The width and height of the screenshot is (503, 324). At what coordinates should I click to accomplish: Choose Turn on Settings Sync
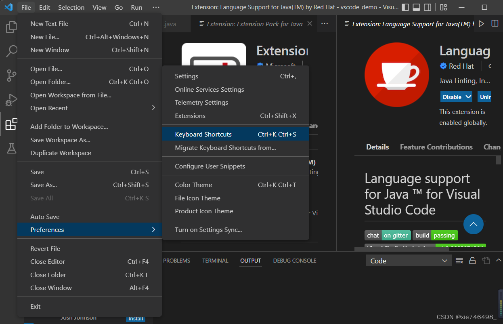pyautogui.click(x=235, y=229)
